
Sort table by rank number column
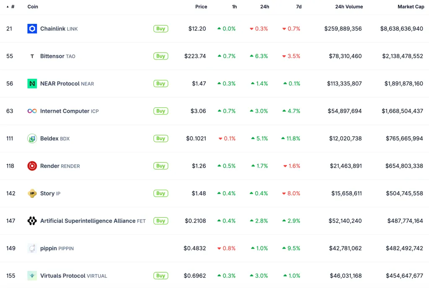point(11,7)
